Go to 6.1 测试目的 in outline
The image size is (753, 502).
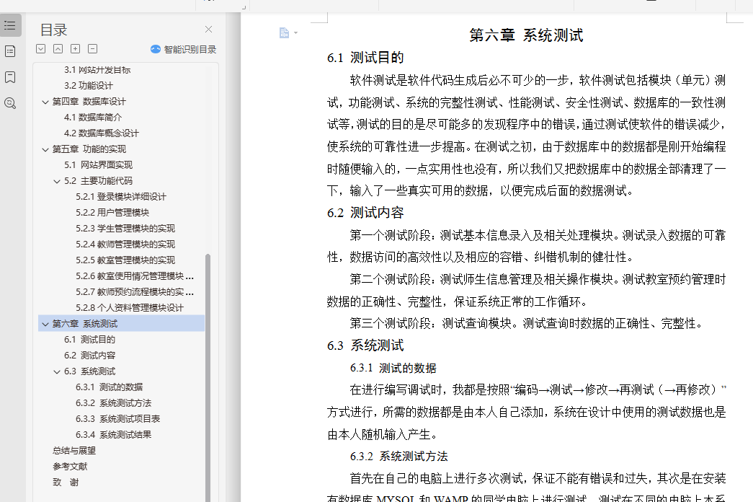tap(90, 340)
